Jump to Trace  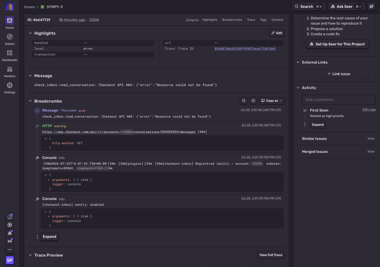[251, 20]
